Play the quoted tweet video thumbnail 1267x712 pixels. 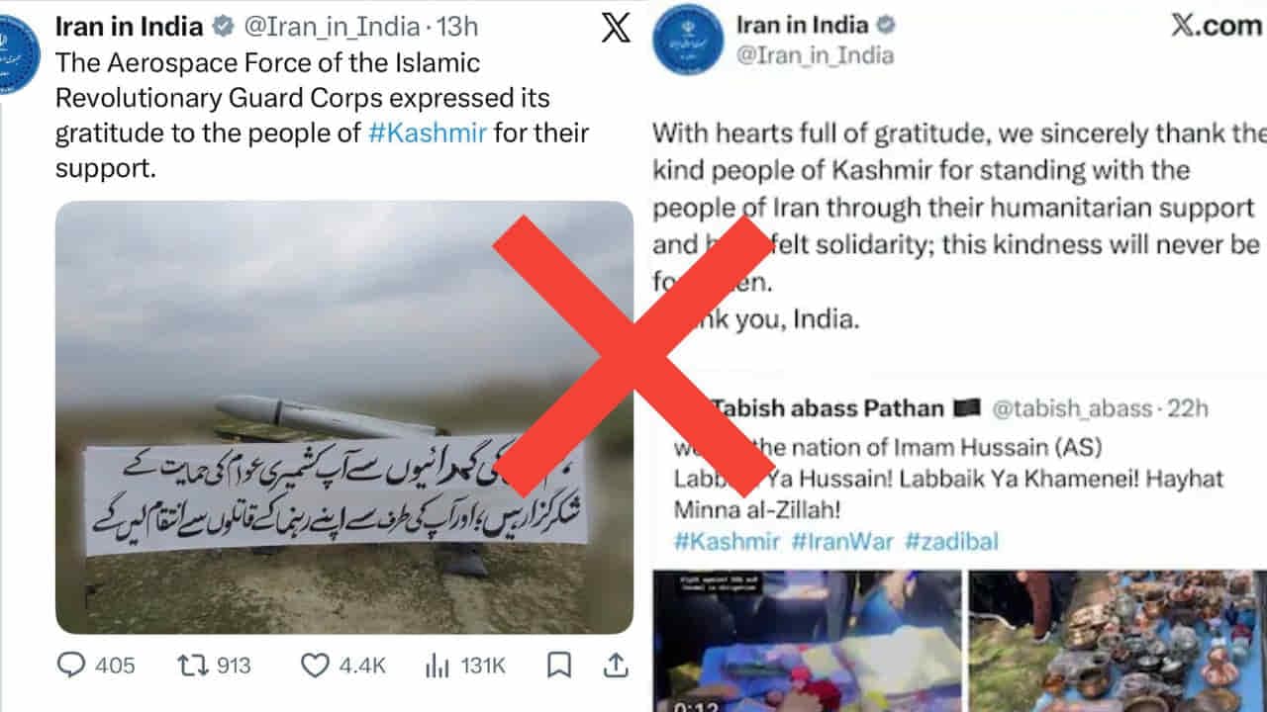[807, 641]
